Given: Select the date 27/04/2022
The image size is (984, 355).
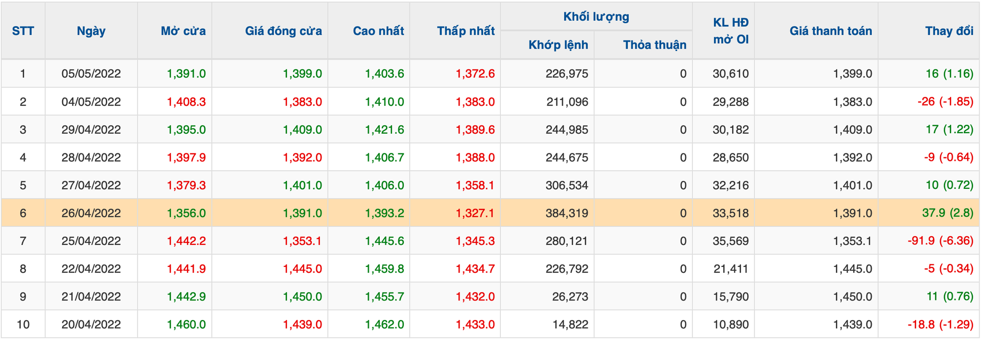Looking at the screenshot, I should point(91,185).
